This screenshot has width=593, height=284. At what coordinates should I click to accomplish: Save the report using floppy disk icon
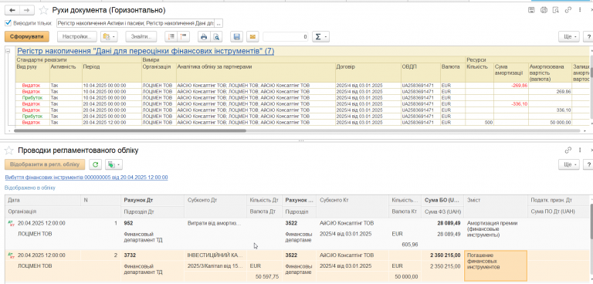pyautogui.click(x=237, y=37)
